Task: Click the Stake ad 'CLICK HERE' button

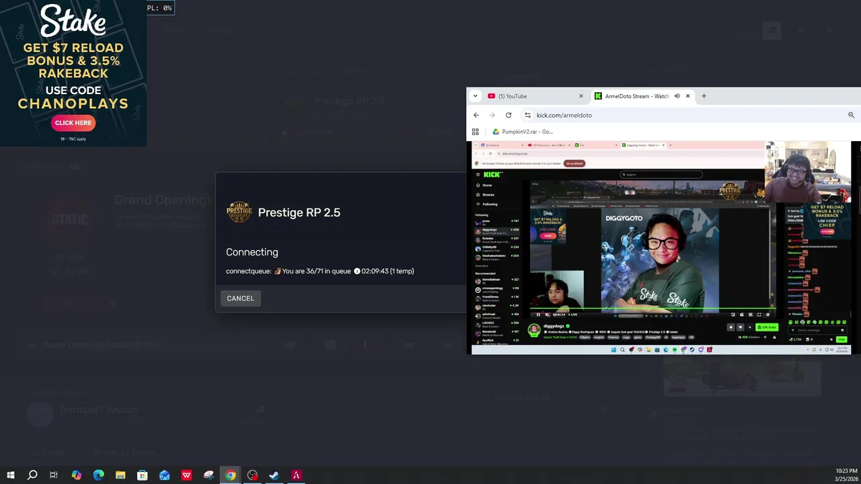Action: coord(73,123)
